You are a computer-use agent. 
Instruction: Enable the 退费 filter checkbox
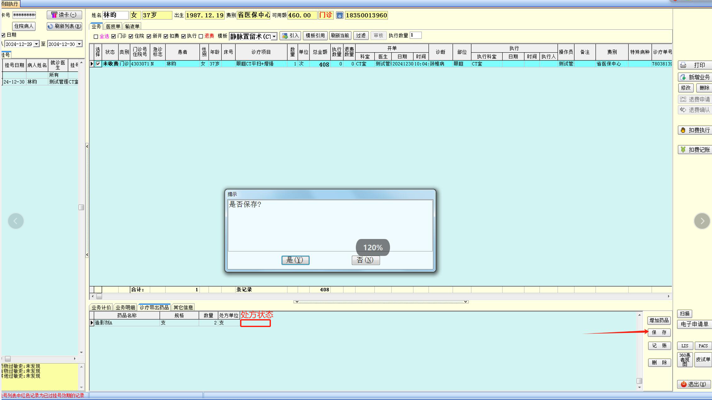click(x=201, y=36)
